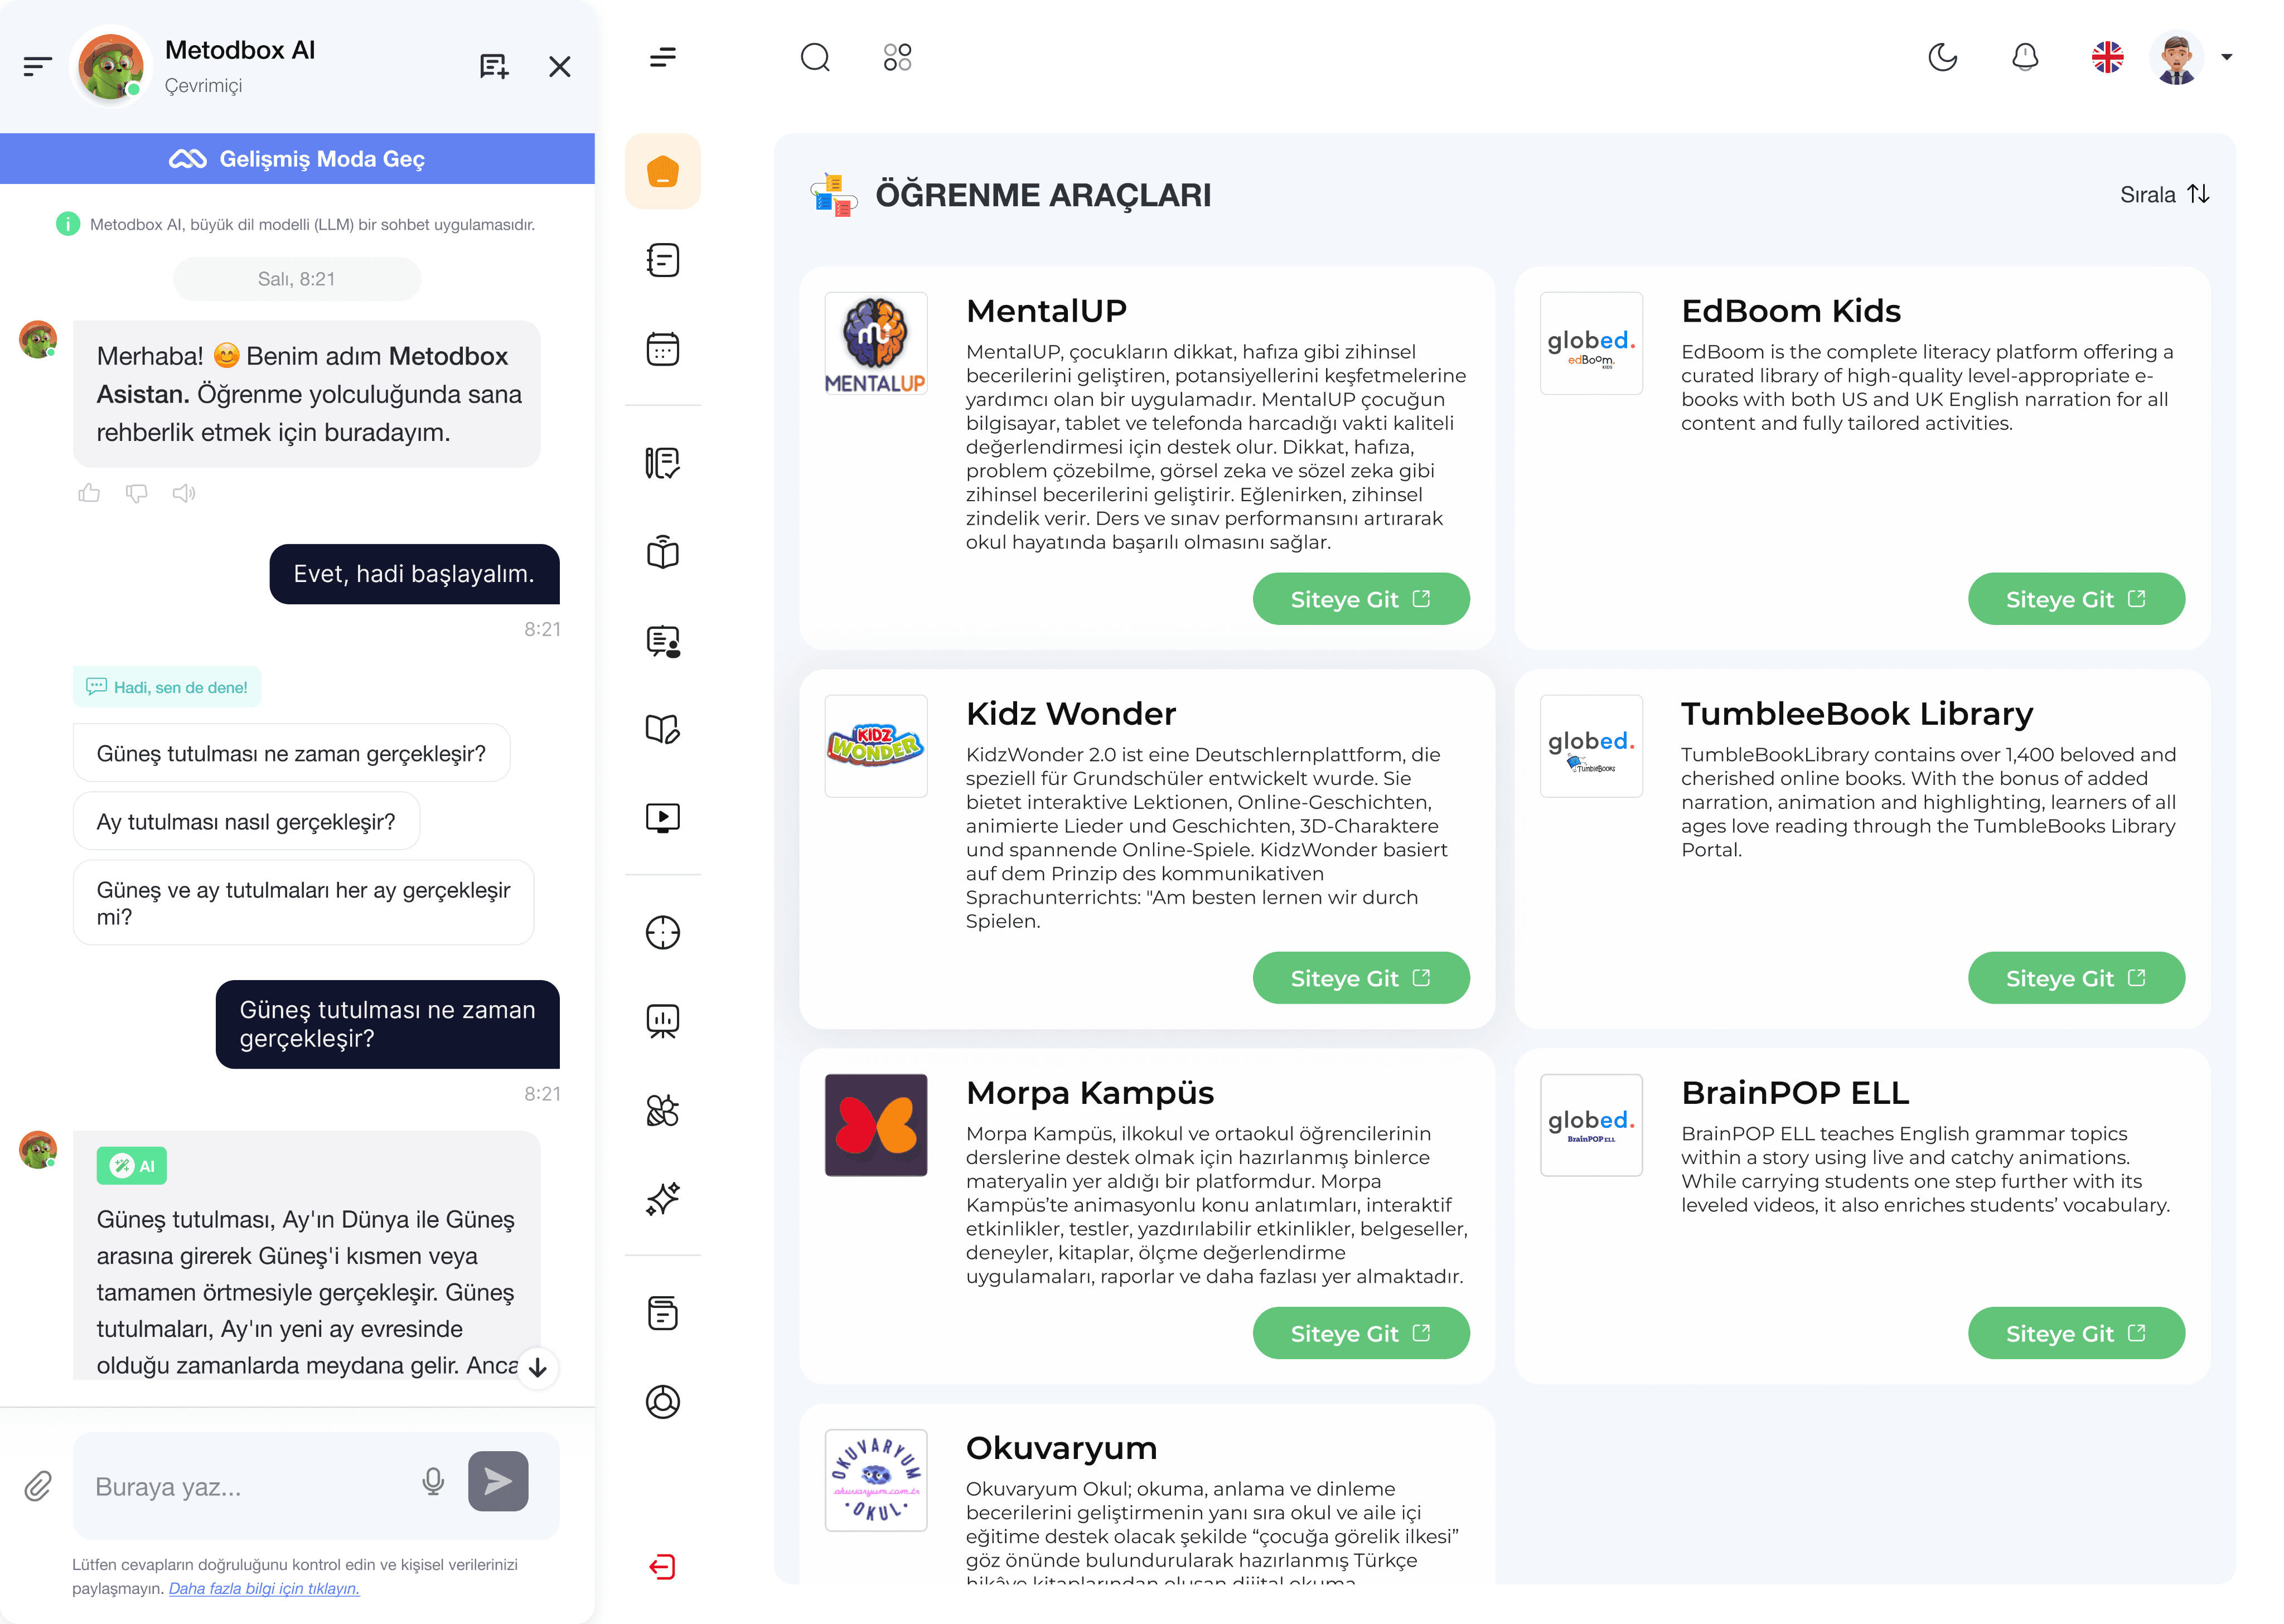Click the video player sidebar icon
Viewport: 2284px width, 1624px height.
(662, 818)
